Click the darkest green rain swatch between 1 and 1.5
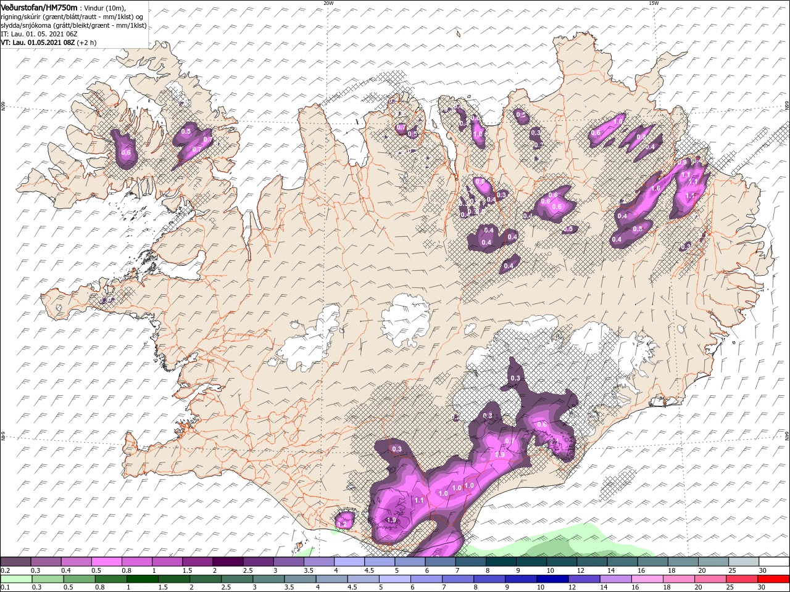The height and width of the screenshot is (592, 790). pyautogui.click(x=142, y=579)
